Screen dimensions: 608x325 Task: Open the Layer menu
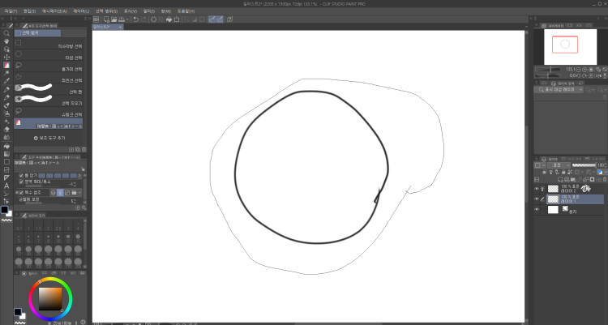click(x=81, y=11)
